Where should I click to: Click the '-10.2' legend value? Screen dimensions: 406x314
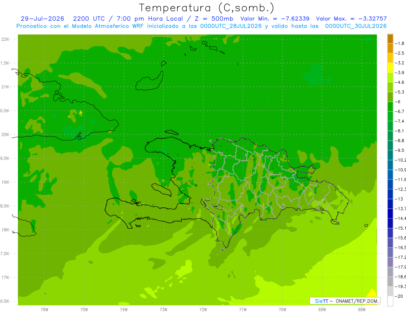tap(400, 160)
